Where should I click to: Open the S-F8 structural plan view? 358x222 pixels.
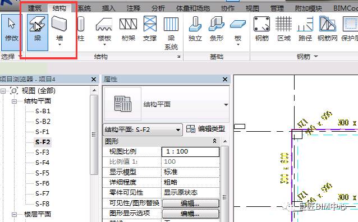[x=42, y=203]
